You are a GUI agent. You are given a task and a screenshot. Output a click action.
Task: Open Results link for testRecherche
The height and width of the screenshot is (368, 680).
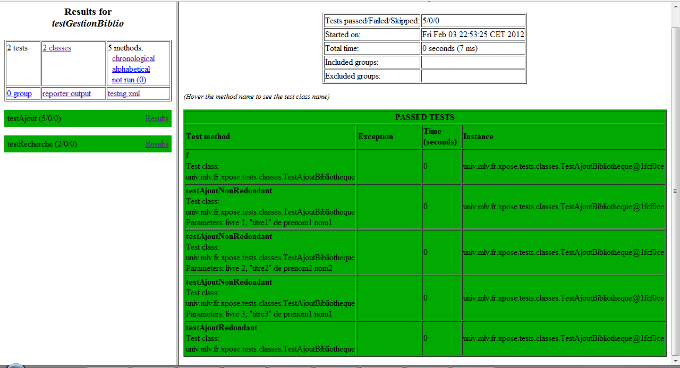[x=157, y=144]
